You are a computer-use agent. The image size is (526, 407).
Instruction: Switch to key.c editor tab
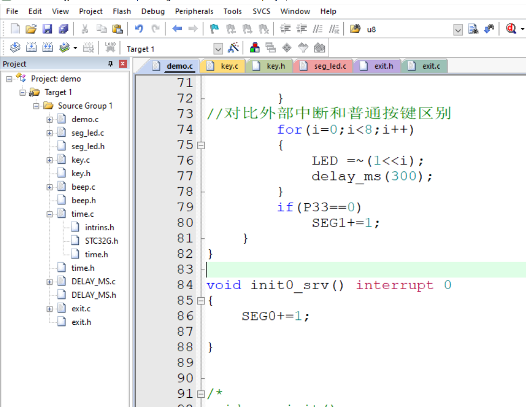223,66
